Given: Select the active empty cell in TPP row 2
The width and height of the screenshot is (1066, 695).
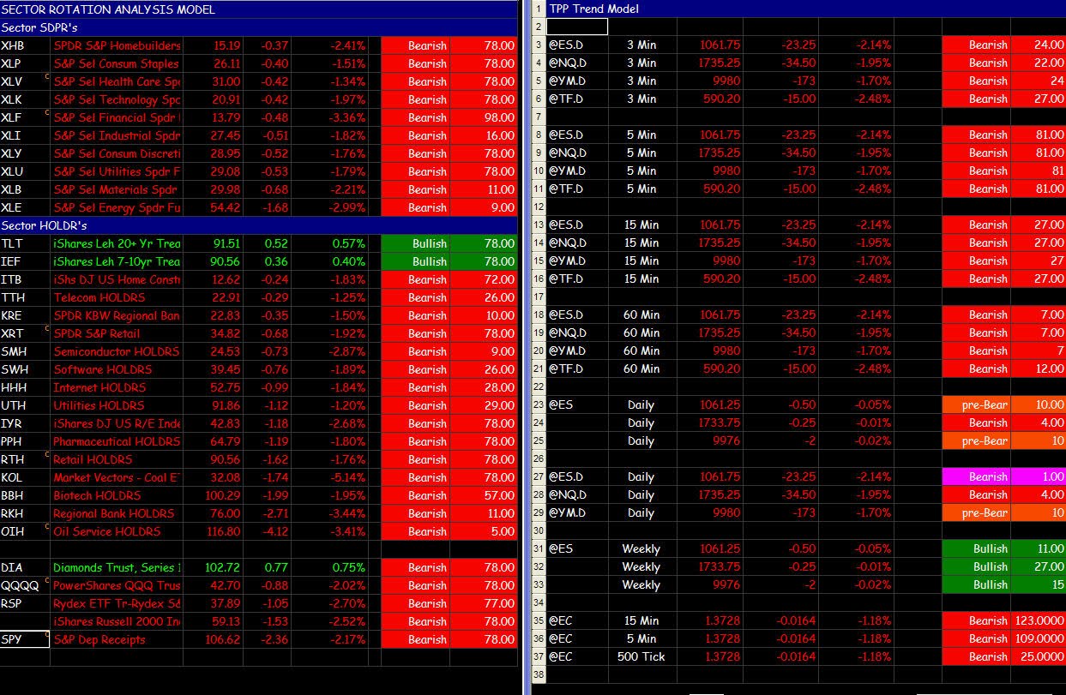Looking at the screenshot, I should pyautogui.click(x=577, y=27).
